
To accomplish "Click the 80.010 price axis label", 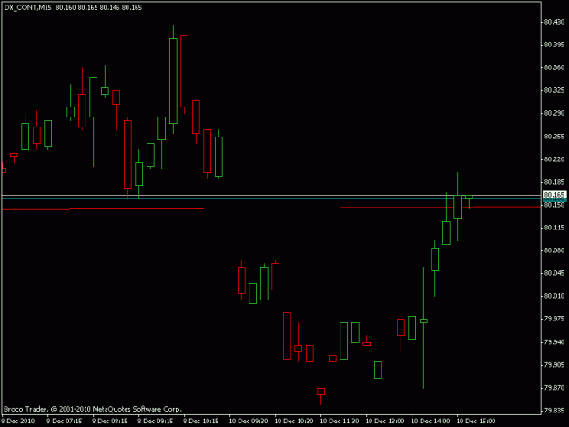I will (554, 296).
